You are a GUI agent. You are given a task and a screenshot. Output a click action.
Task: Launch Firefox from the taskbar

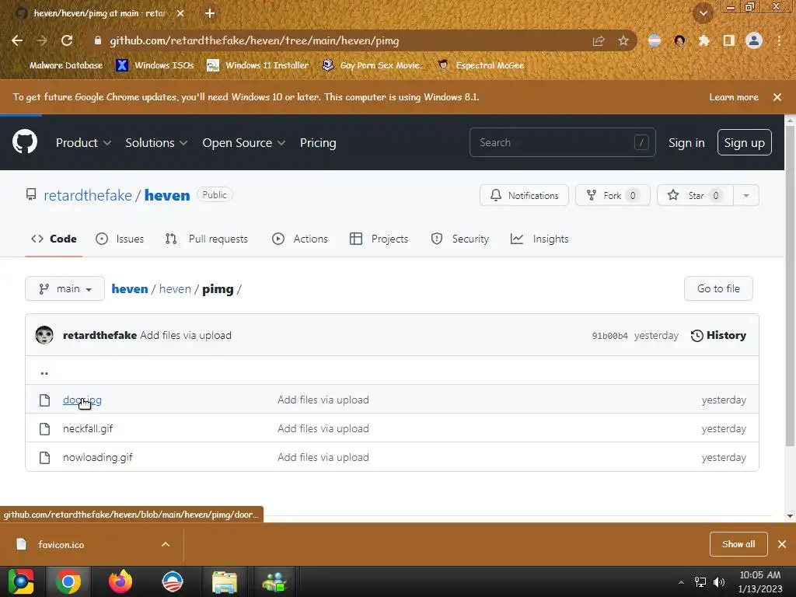pos(120,581)
